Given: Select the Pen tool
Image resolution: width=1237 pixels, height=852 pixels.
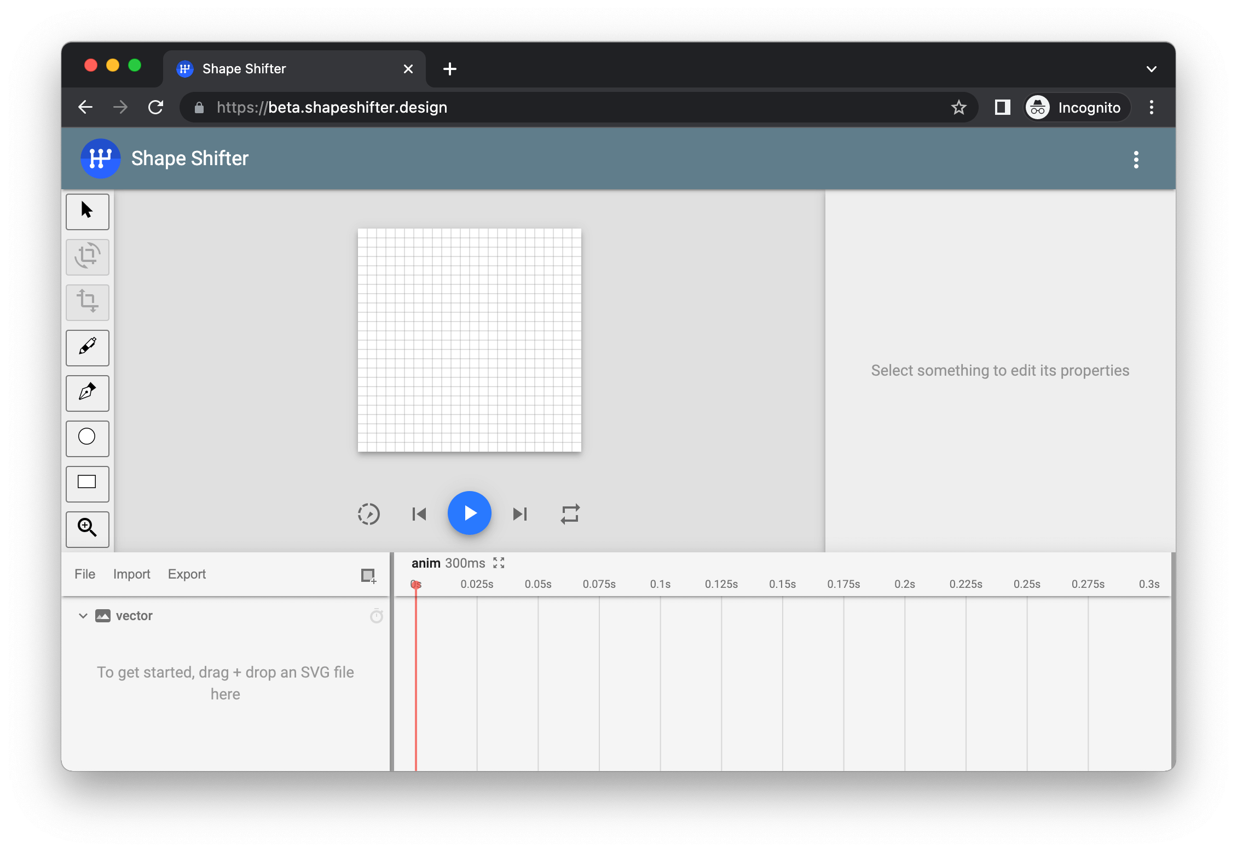Looking at the screenshot, I should 88,392.
